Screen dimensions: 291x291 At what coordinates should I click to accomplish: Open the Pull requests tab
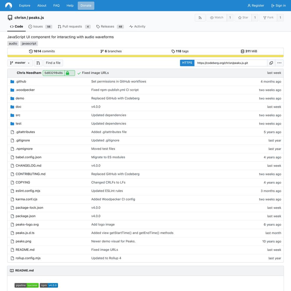(x=72, y=26)
